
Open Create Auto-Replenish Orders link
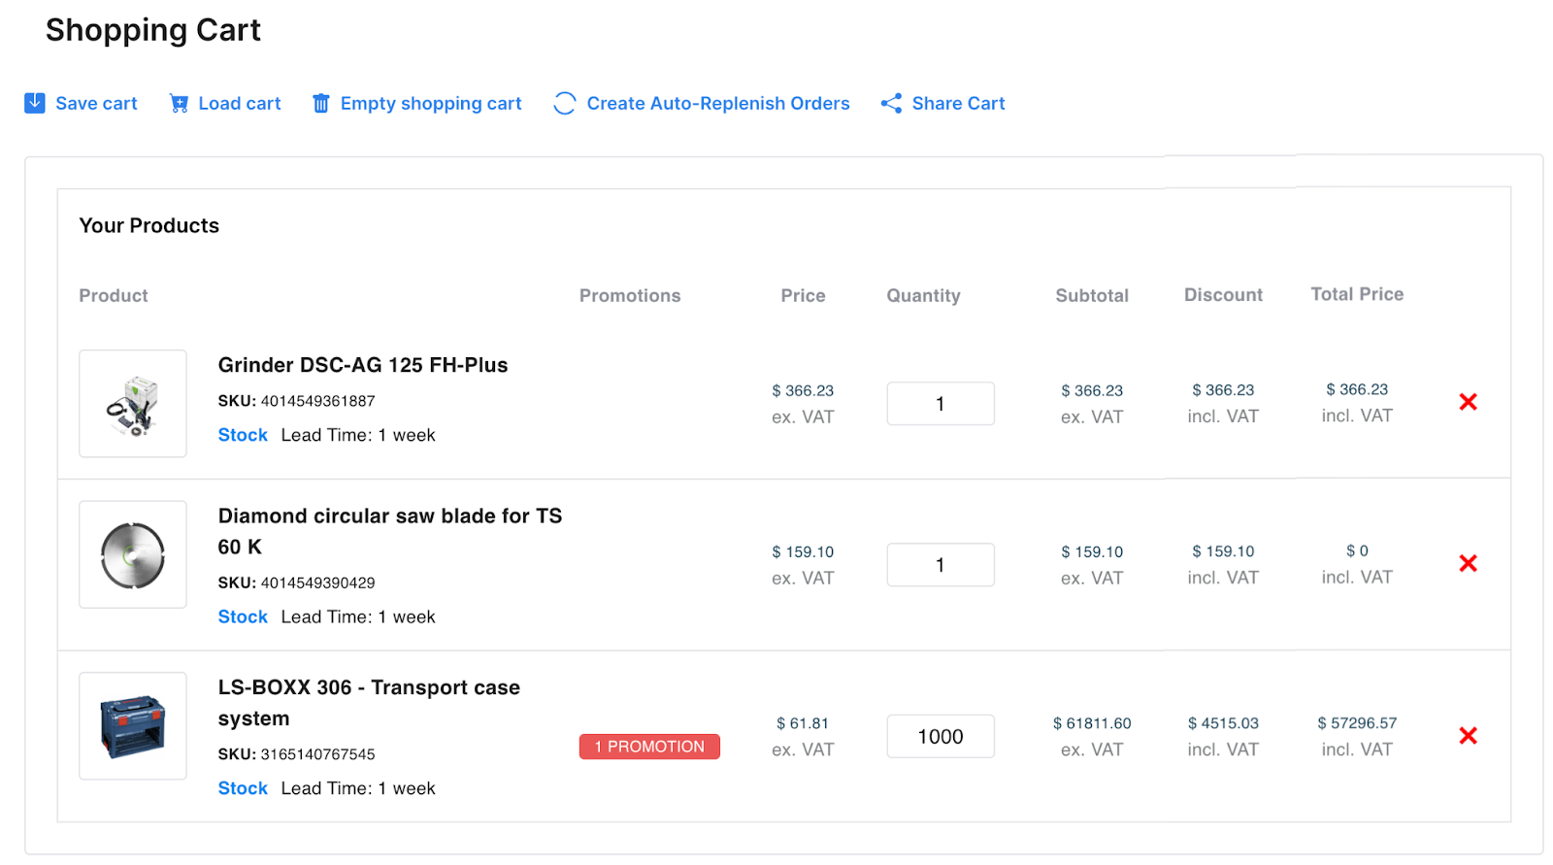[x=718, y=103]
